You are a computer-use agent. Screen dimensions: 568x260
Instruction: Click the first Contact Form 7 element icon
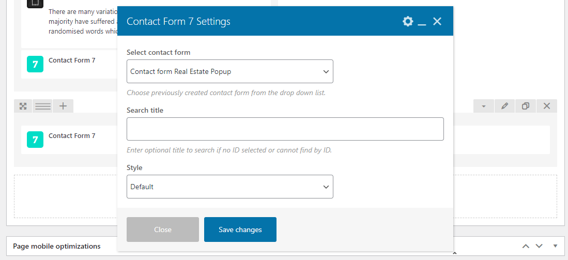(x=35, y=64)
